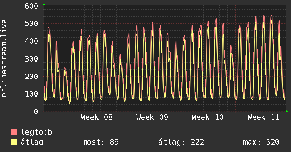
Task: Click the 100 y-axis tick label
Action: click(32, 94)
